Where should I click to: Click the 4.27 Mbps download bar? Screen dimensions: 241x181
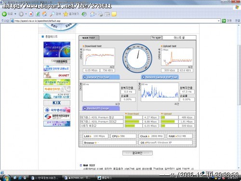tap(134, 117)
